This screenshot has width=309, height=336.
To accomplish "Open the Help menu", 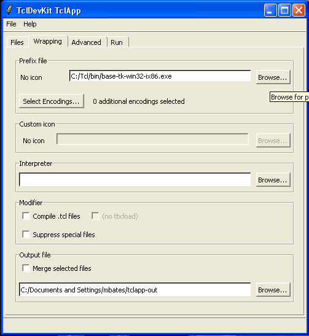I will click(x=29, y=24).
